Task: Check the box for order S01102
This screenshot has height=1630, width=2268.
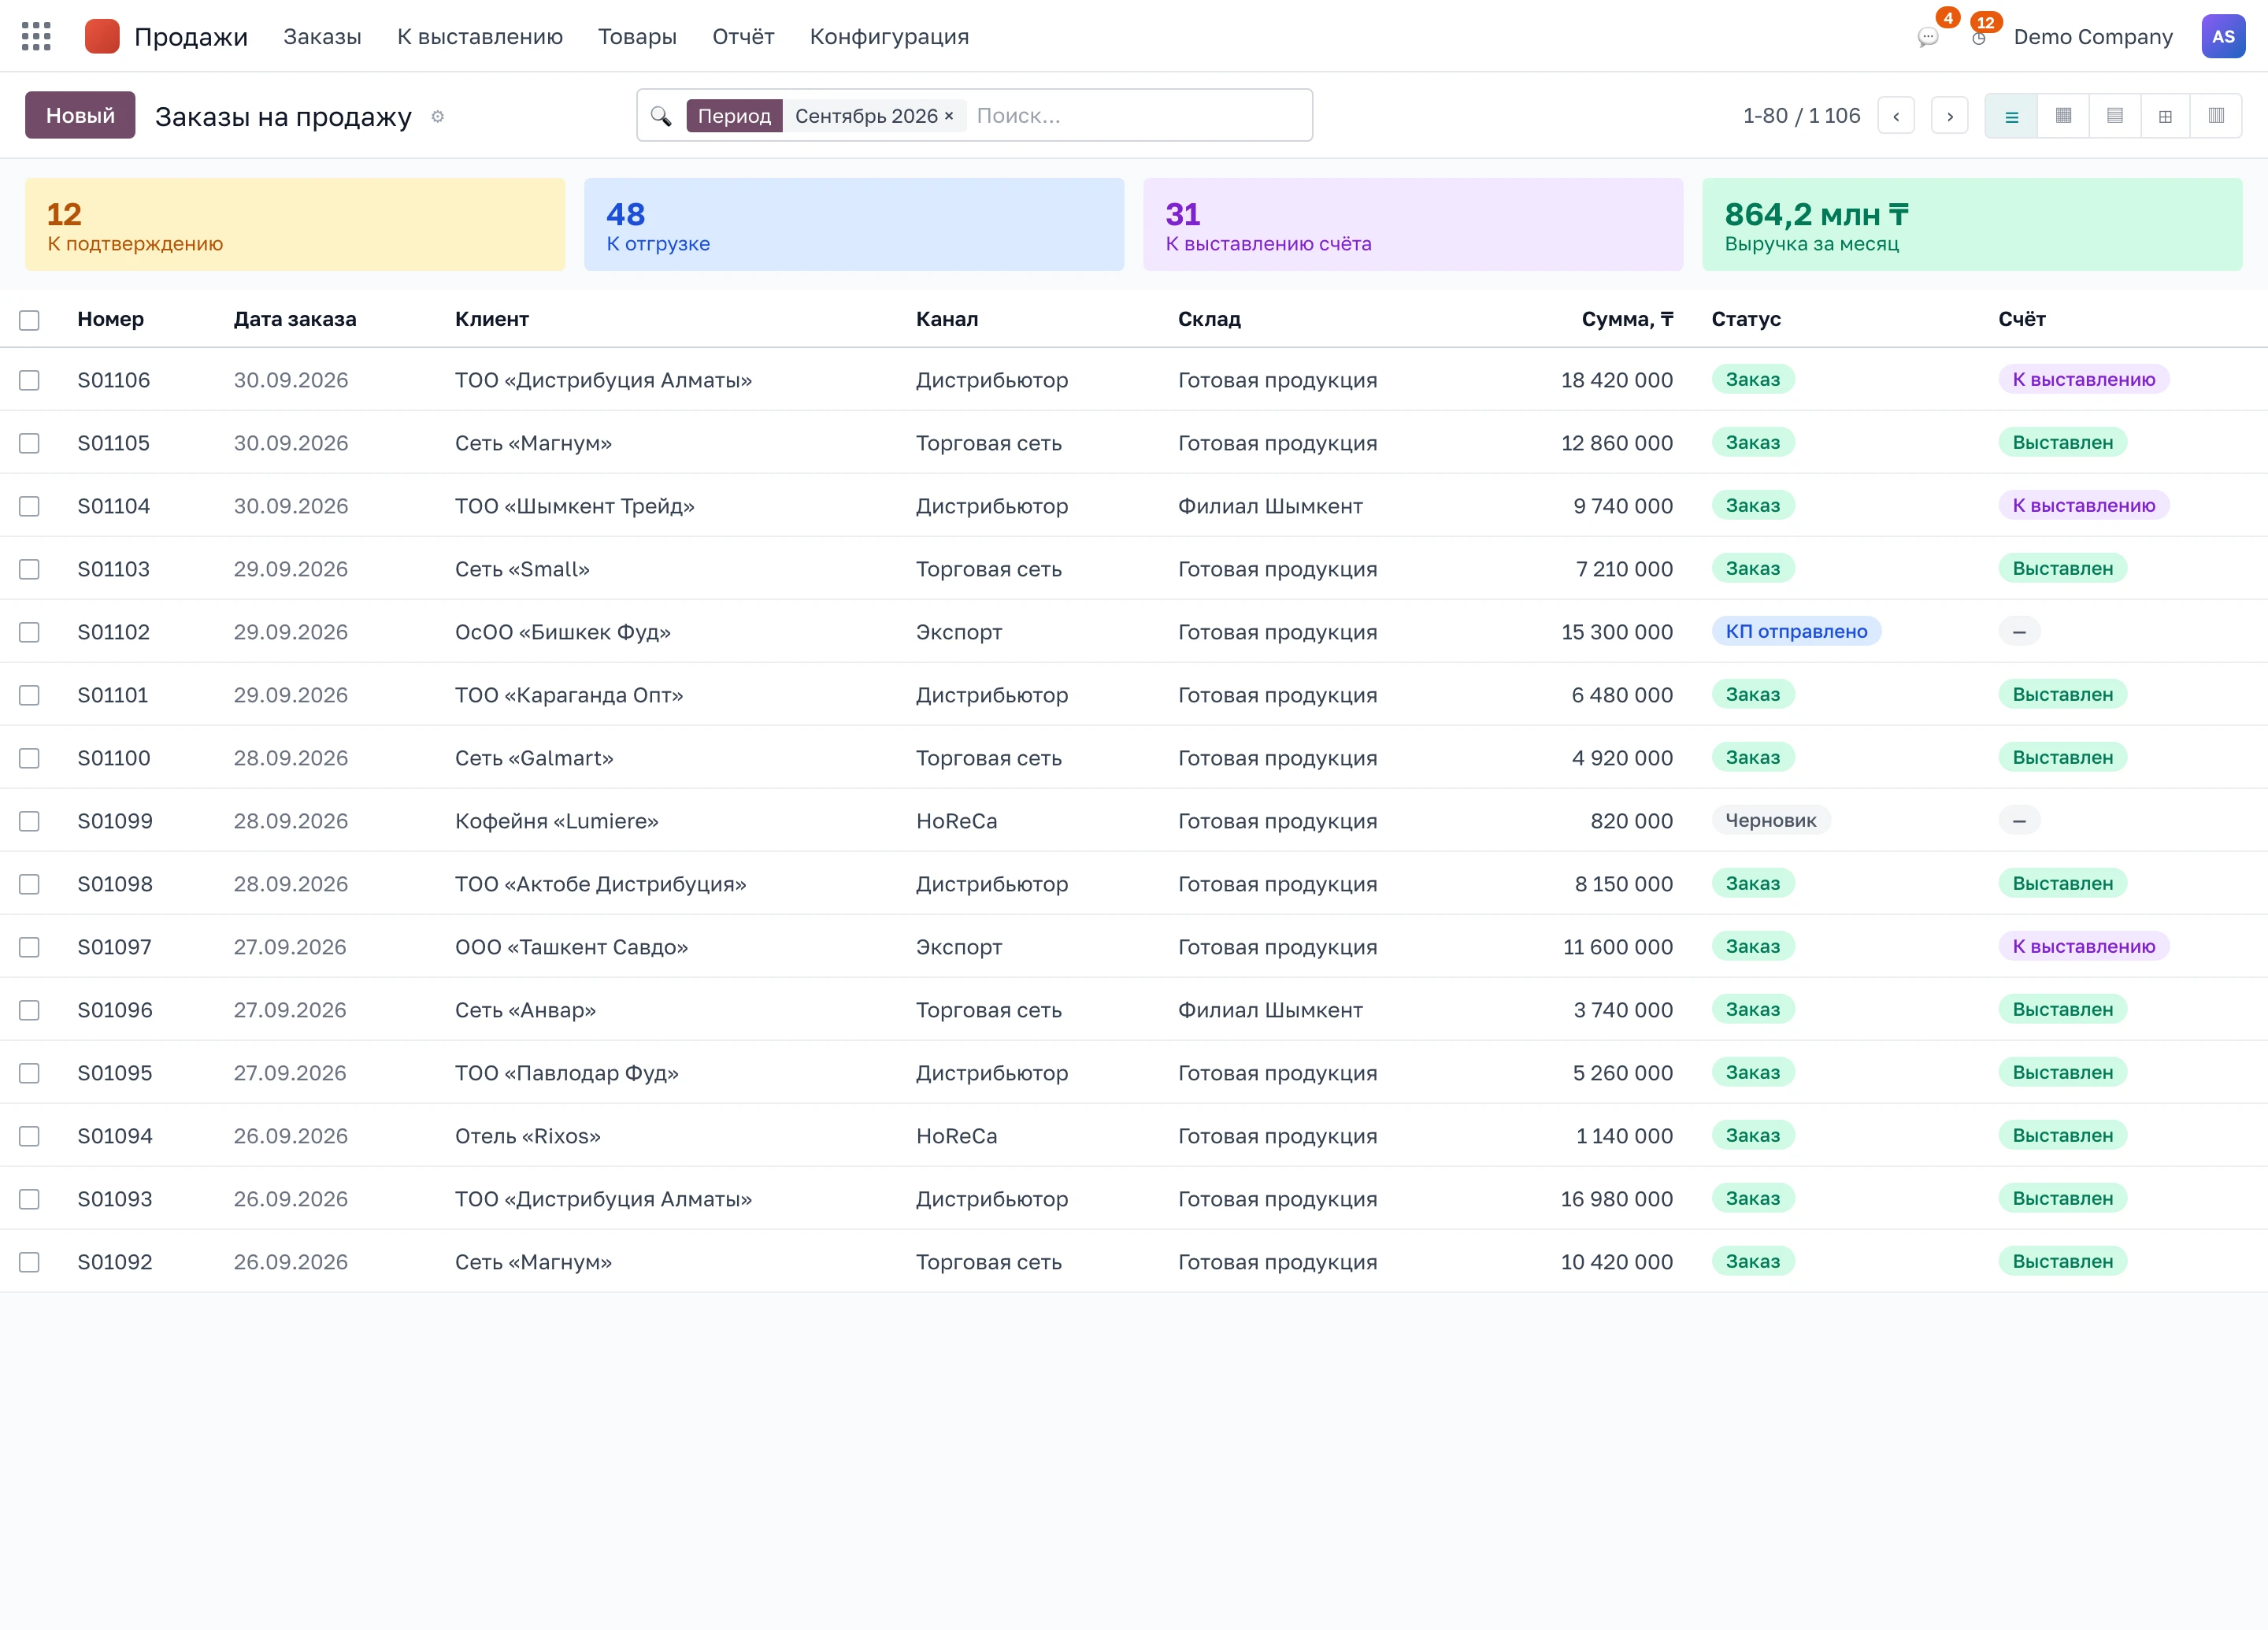Action: click(x=29, y=633)
